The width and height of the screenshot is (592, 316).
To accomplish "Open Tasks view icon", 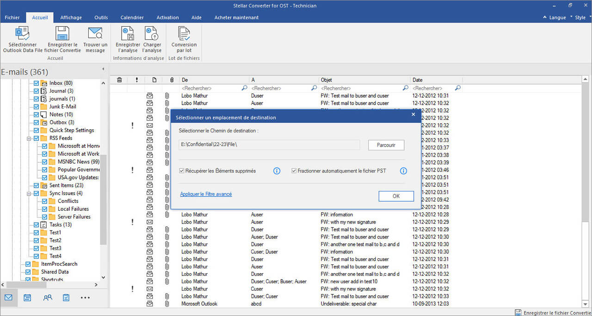I will (66, 298).
